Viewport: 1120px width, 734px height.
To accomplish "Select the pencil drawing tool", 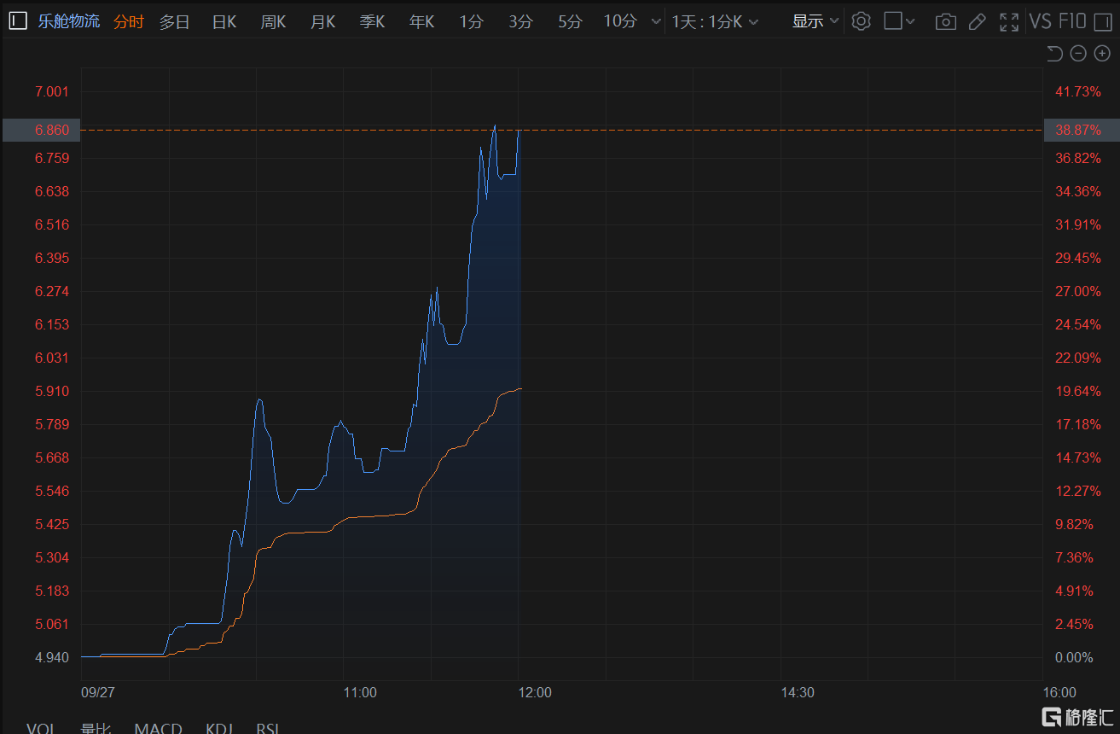I will [x=978, y=21].
